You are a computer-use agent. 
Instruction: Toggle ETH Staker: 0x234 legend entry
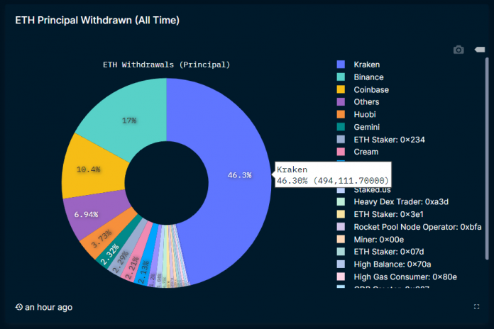[x=390, y=140]
